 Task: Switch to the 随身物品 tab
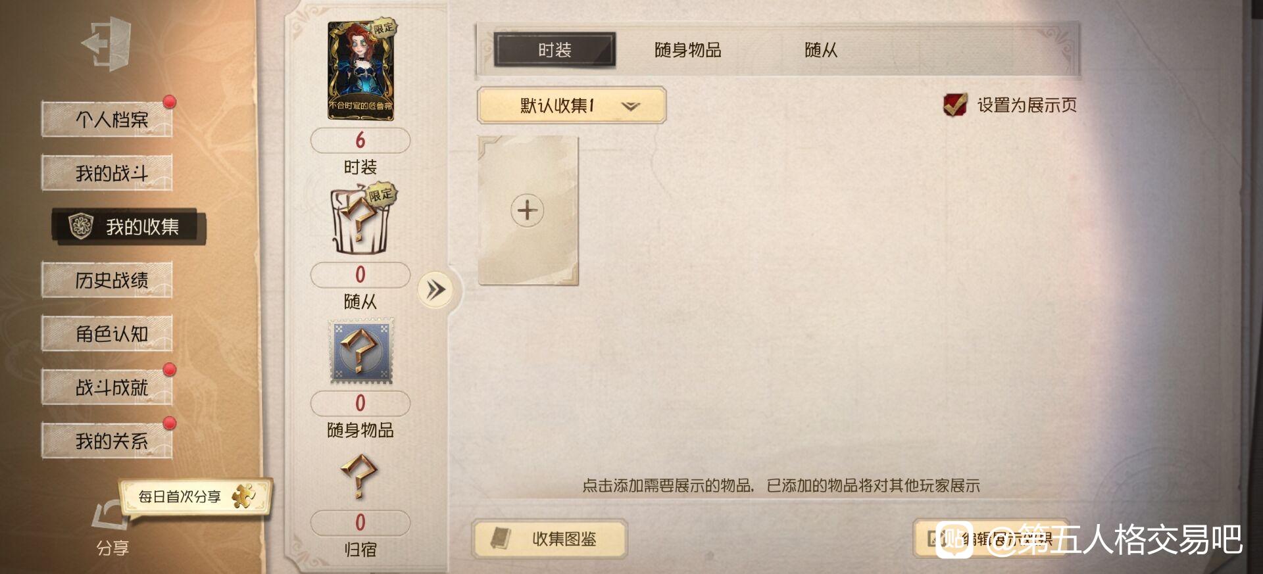click(687, 50)
